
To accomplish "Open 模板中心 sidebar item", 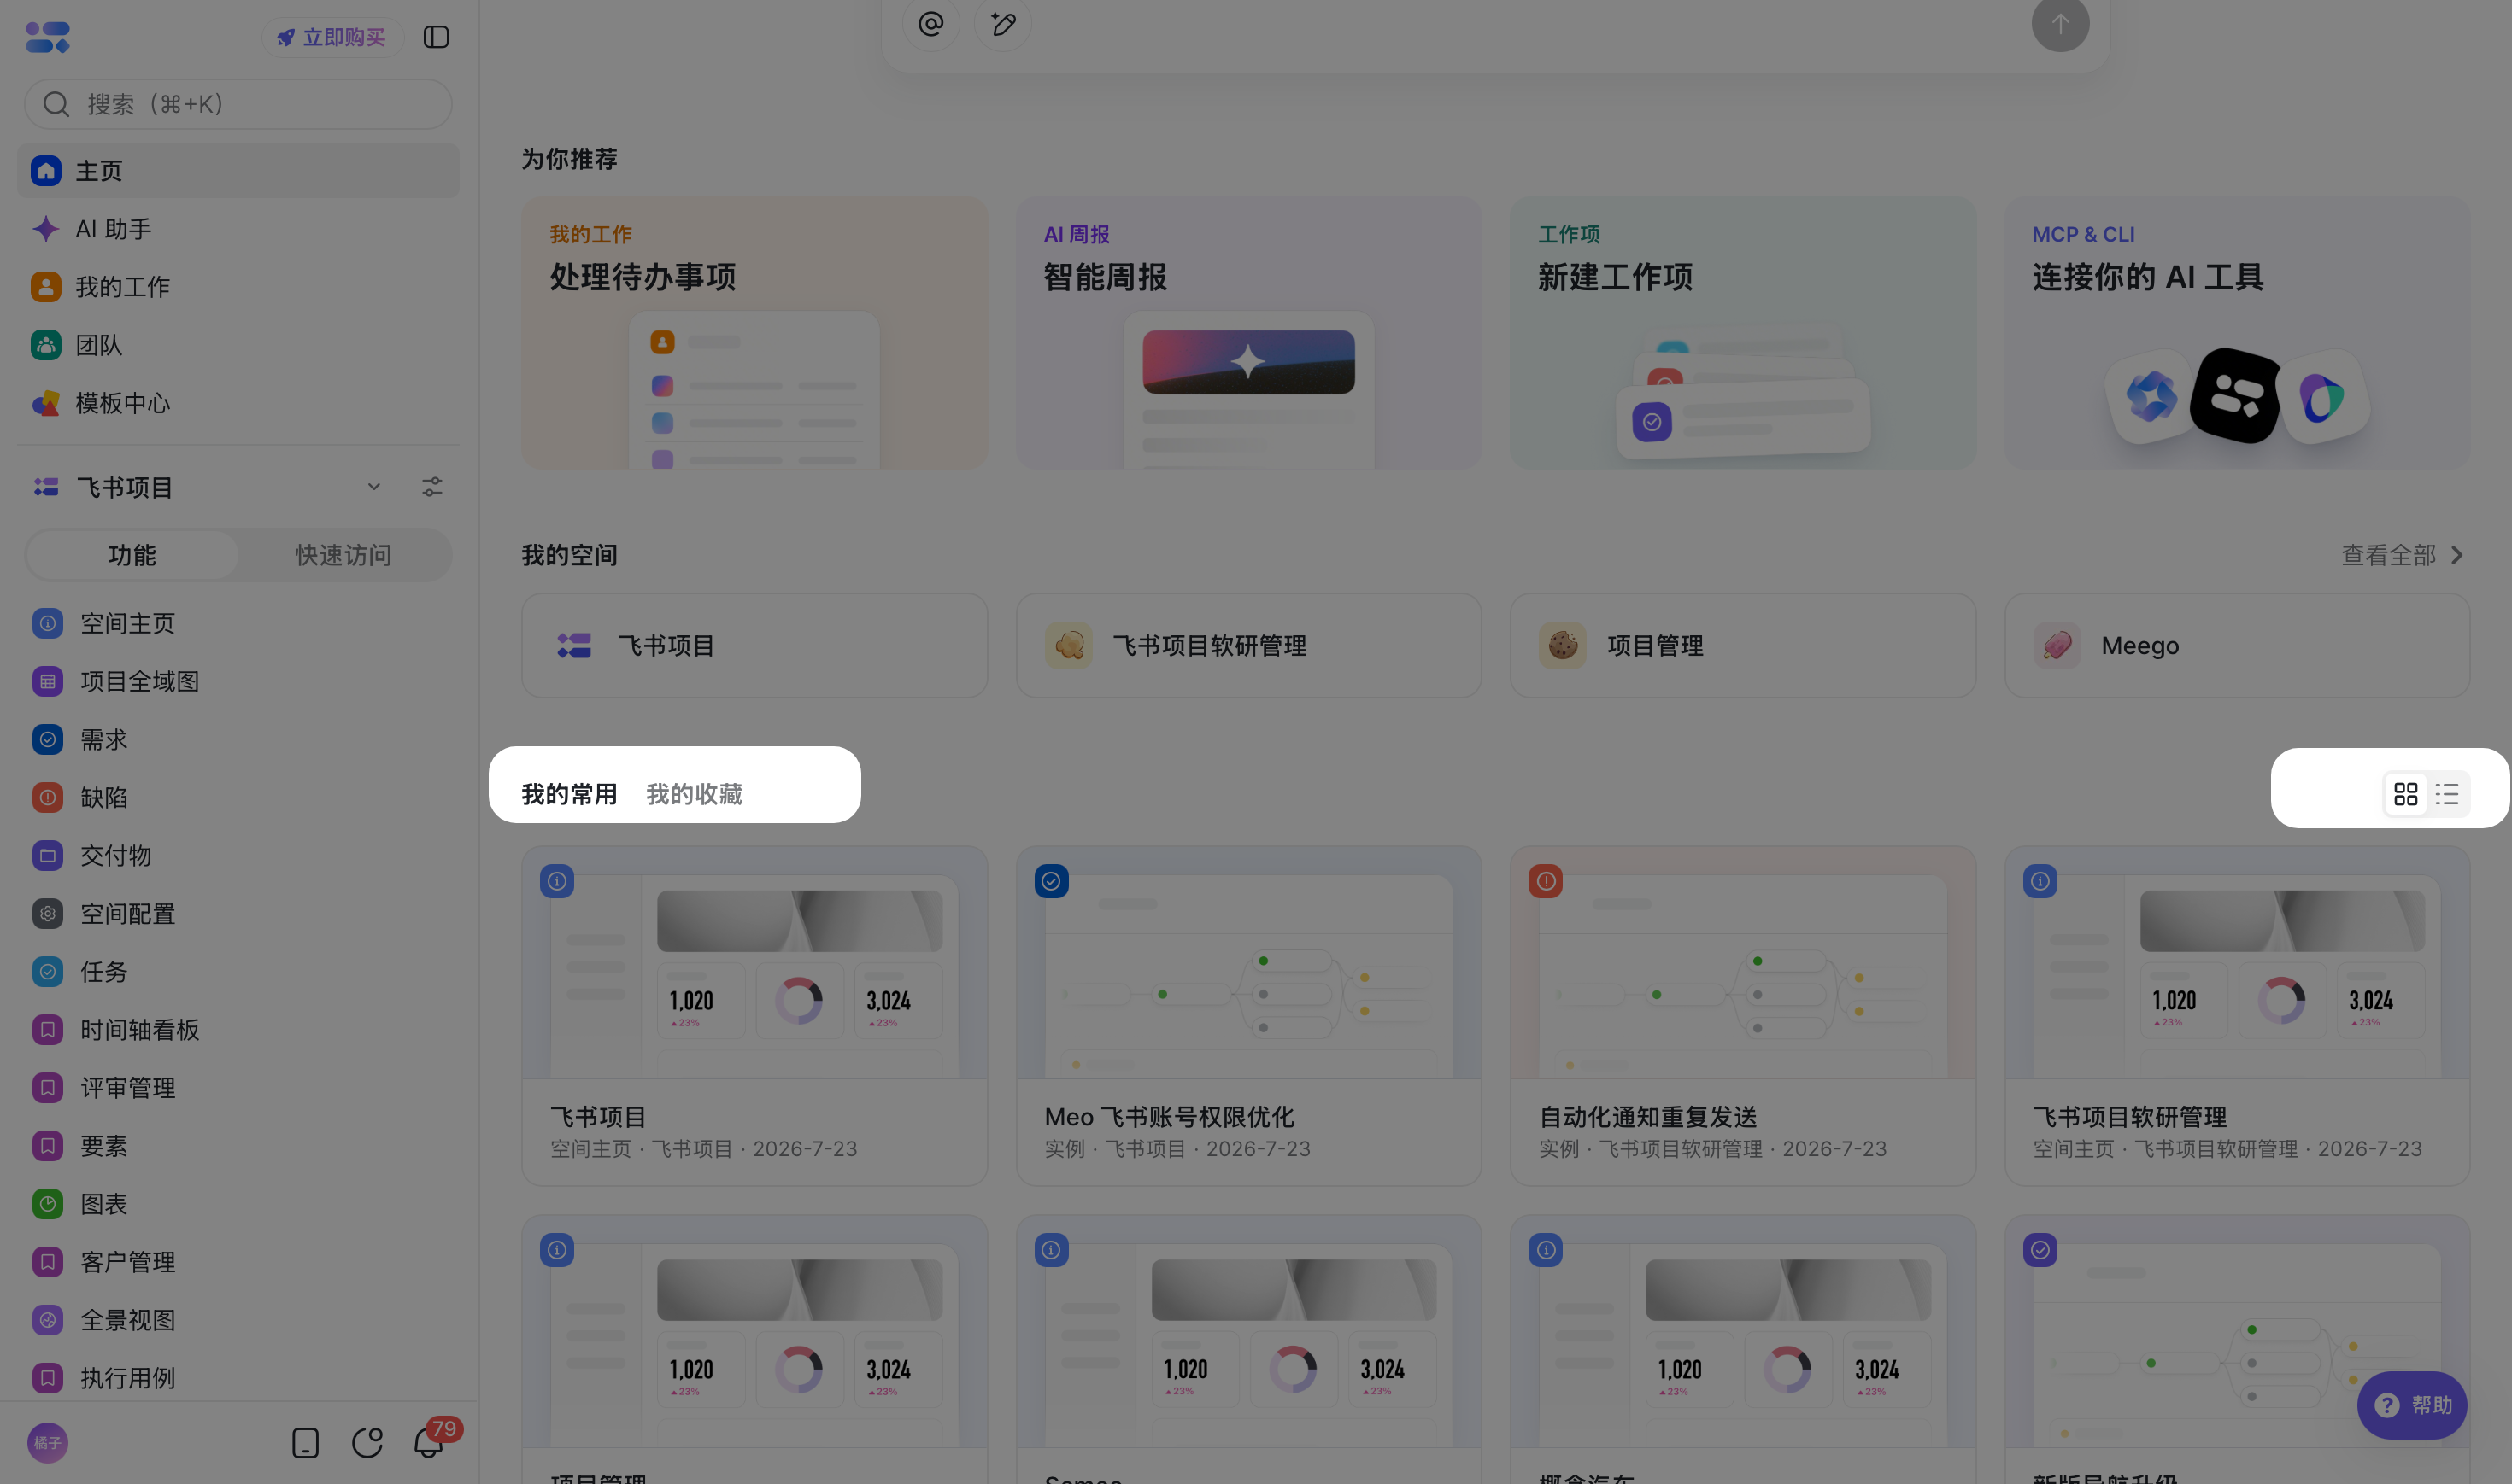I will [238, 403].
